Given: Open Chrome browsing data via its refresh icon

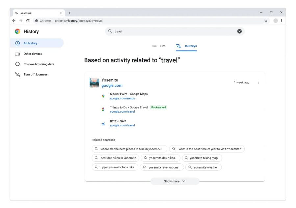Looking at the screenshot, I should click(18, 64).
